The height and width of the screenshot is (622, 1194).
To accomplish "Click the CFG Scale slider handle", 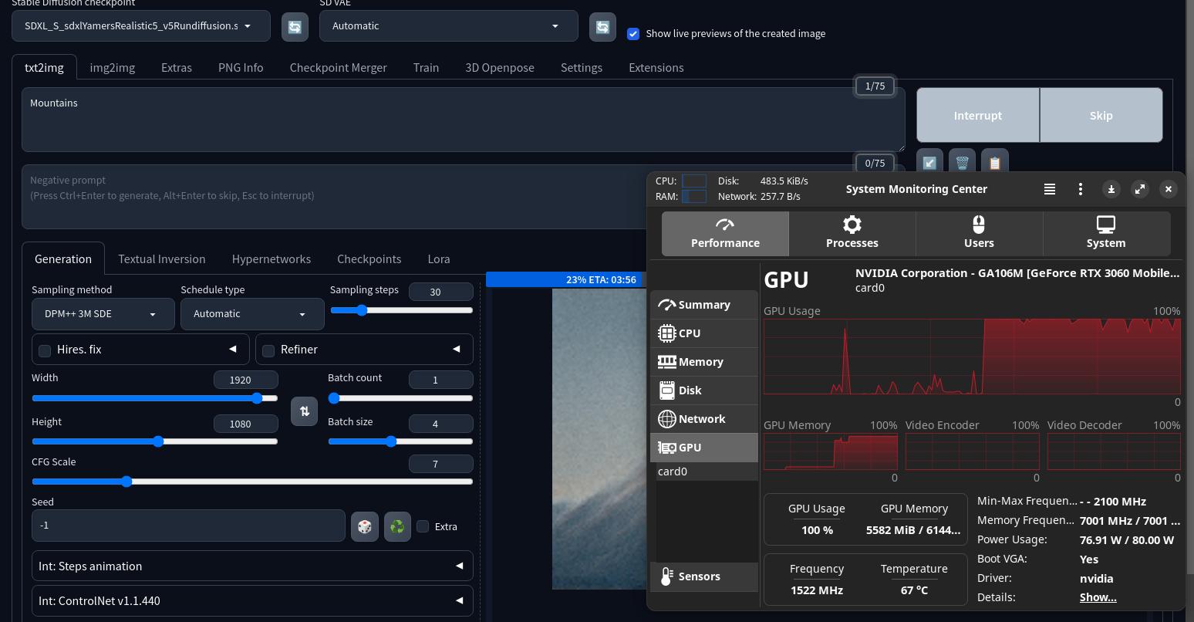I will pos(127,482).
